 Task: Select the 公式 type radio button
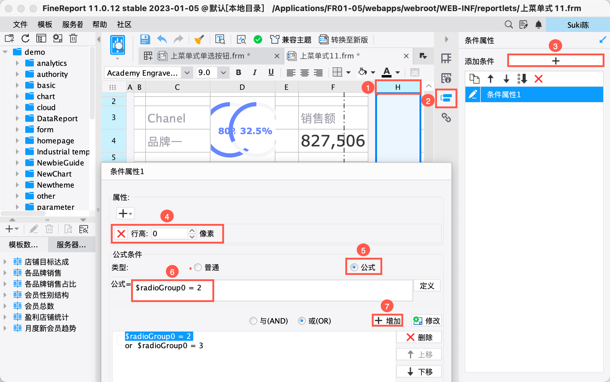pyautogui.click(x=354, y=267)
